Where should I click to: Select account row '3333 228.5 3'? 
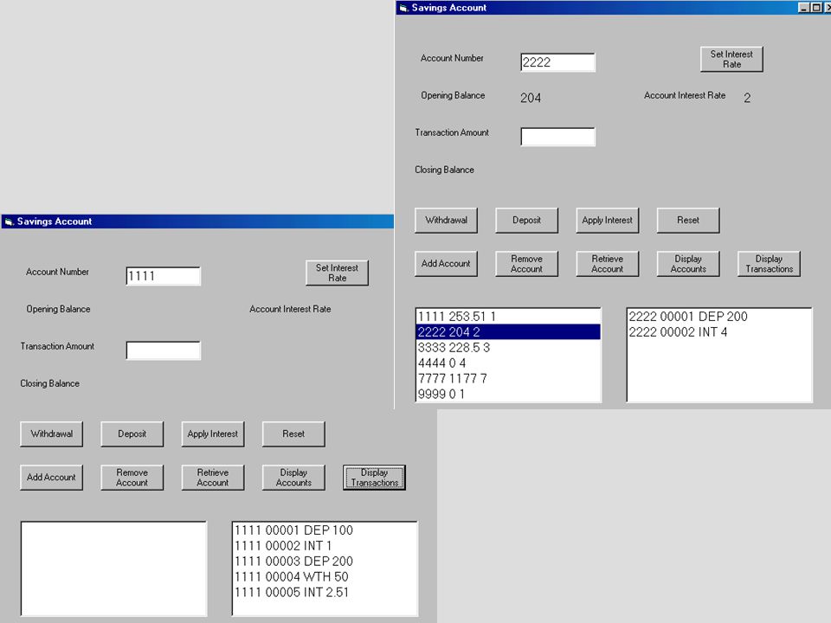click(x=508, y=348)
